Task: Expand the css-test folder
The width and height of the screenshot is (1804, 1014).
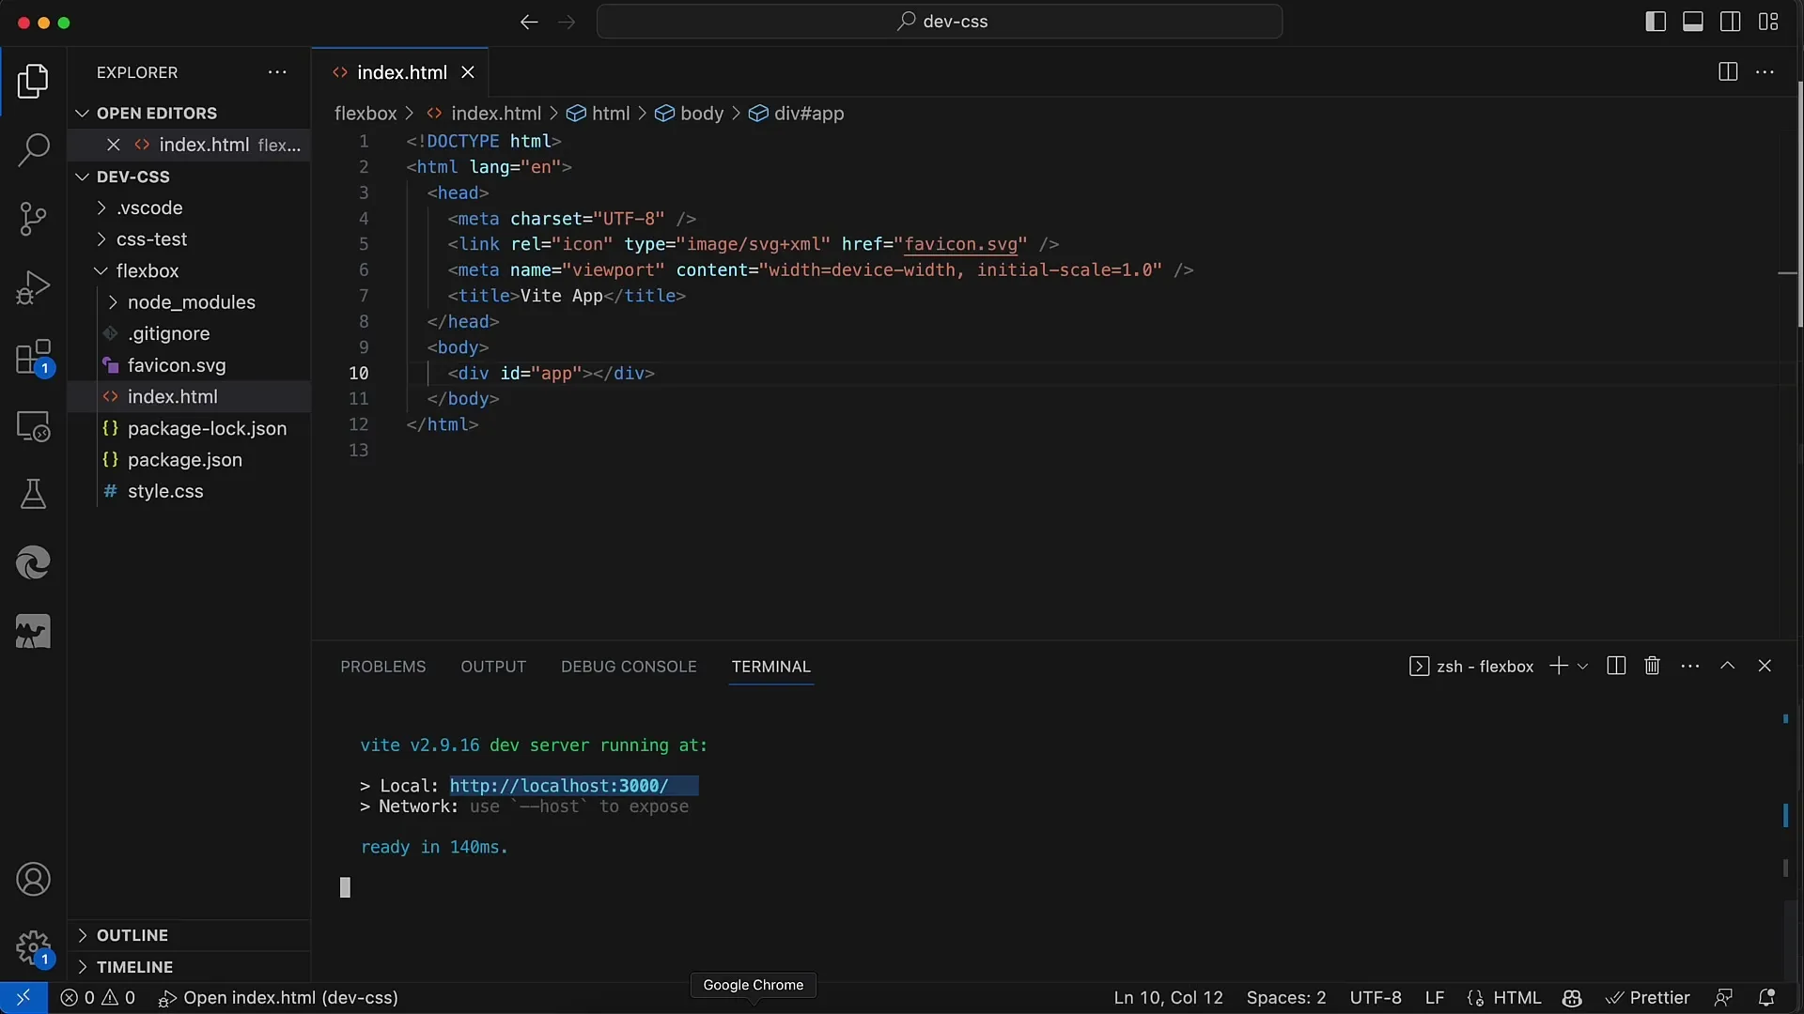Action: [x=151, y=238]
